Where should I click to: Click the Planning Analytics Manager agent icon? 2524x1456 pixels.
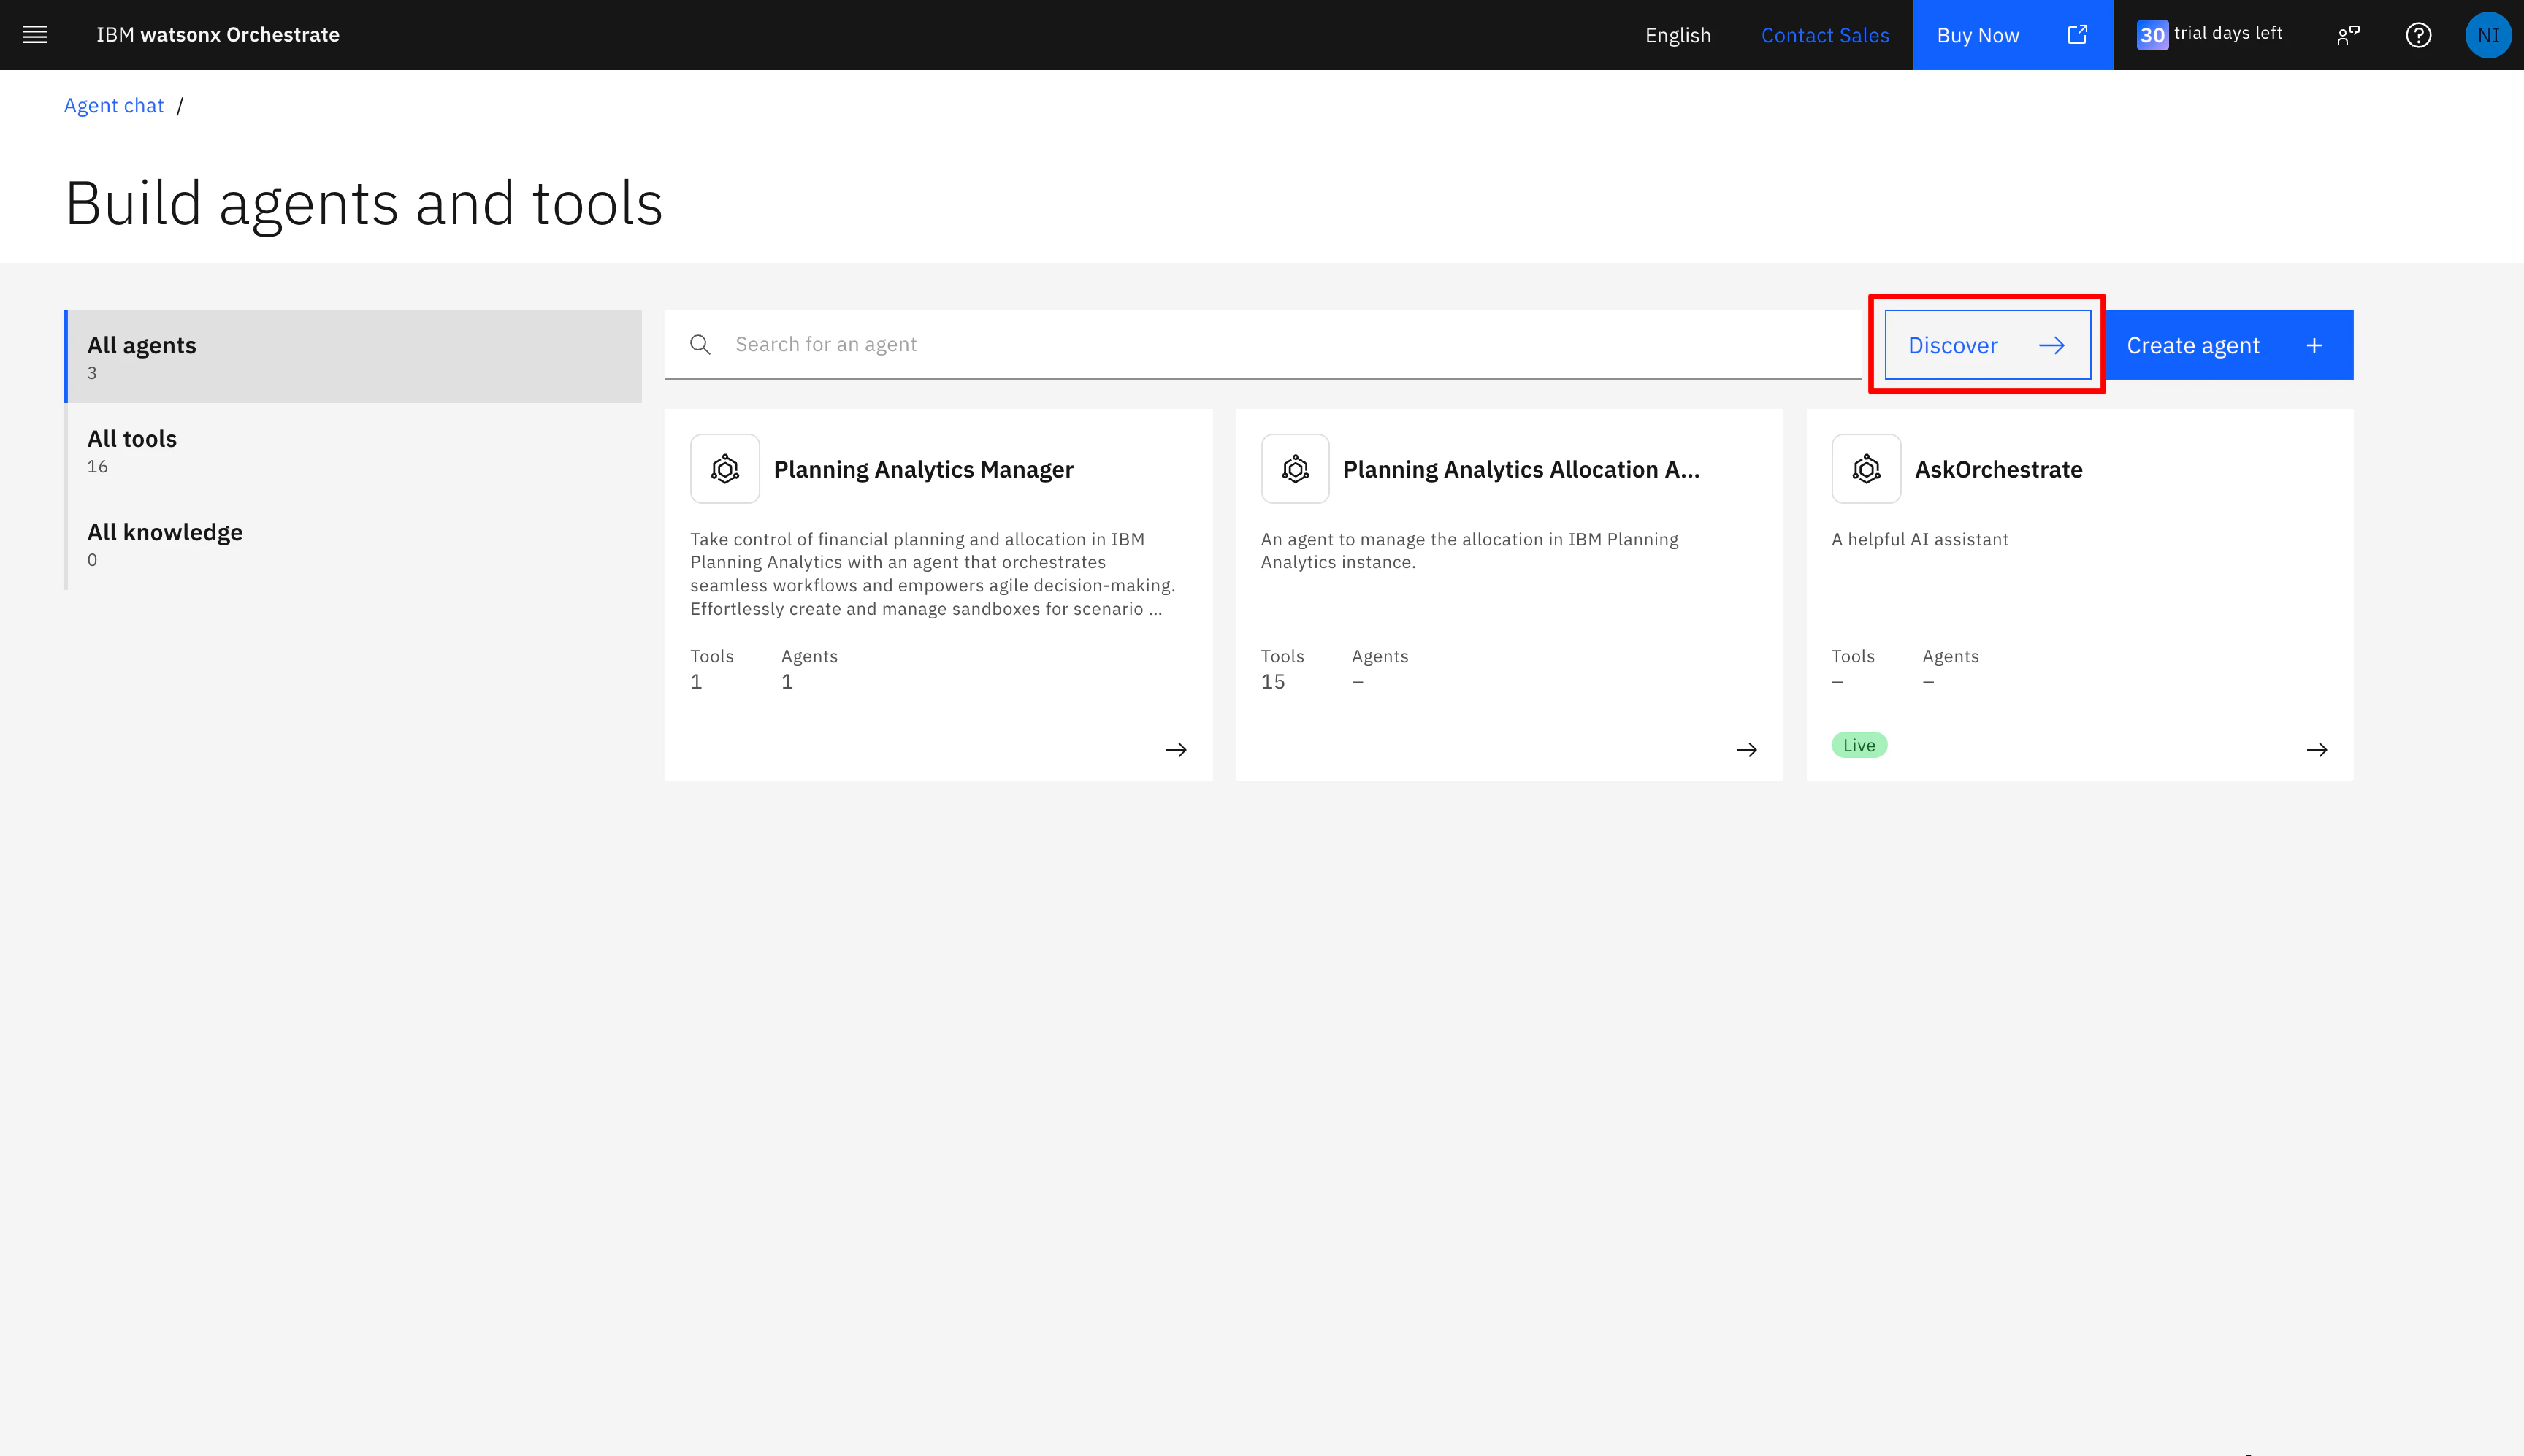724,469
